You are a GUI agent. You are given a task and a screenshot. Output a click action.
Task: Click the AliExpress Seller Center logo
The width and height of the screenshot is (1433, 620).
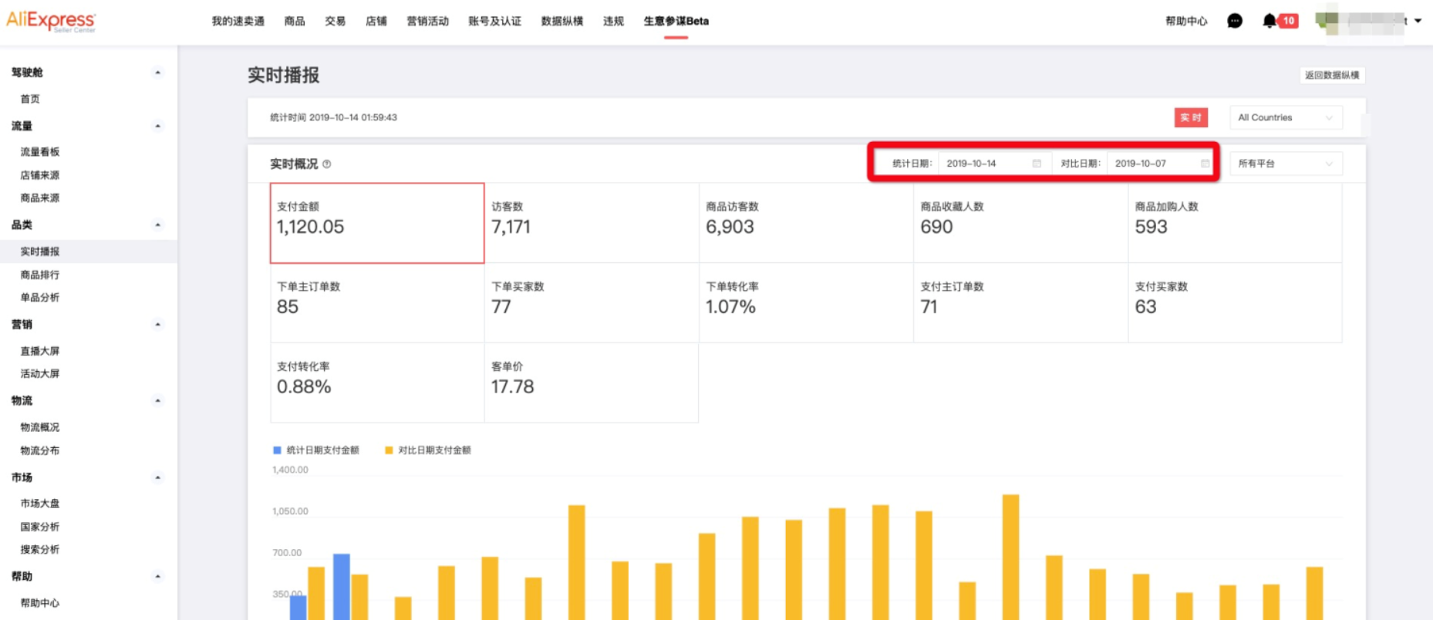click(51, 21)
